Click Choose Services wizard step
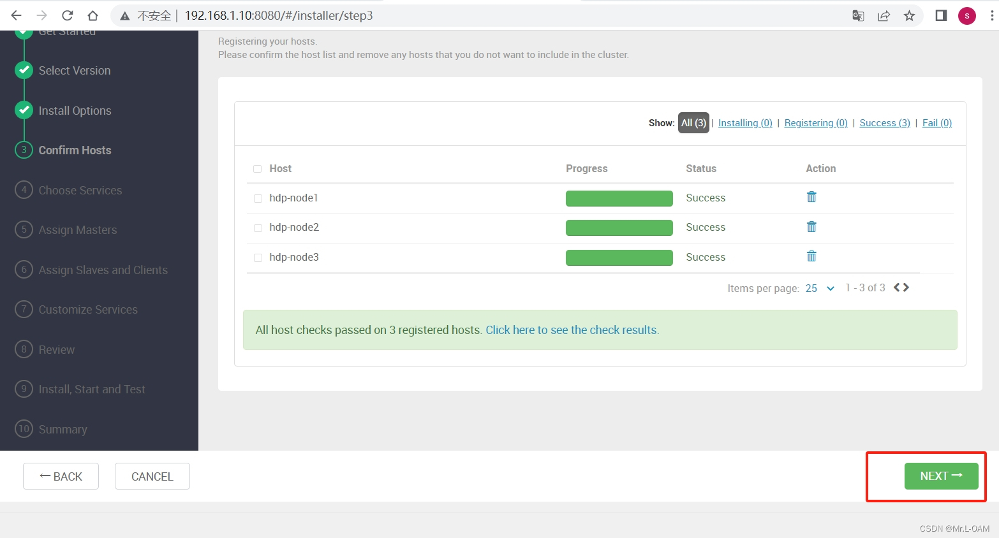The image size is (999, 538). click(80, 191)
